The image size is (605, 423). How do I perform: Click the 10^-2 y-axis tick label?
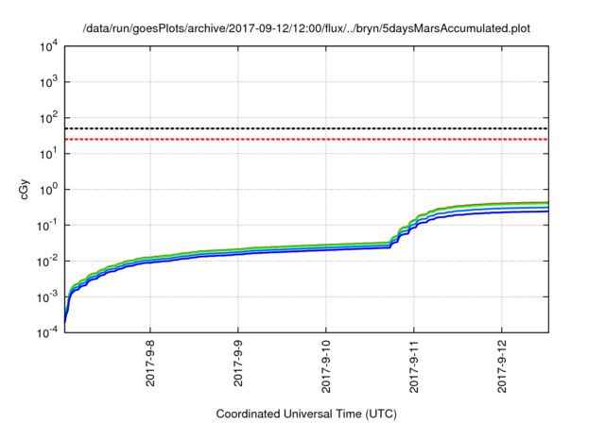(x=48, y=262)
